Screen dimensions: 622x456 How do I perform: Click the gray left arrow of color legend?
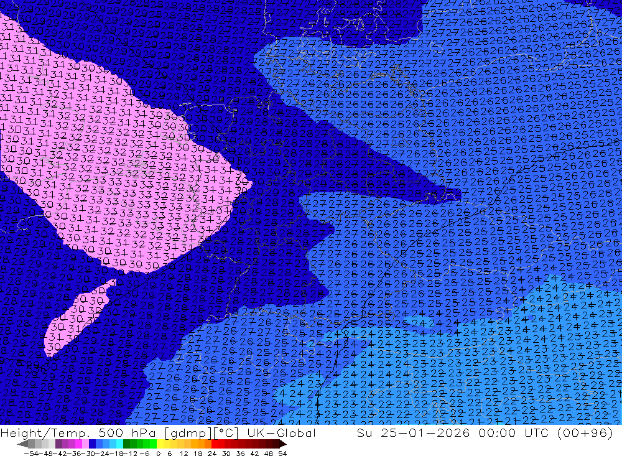[x=22, y=444]
